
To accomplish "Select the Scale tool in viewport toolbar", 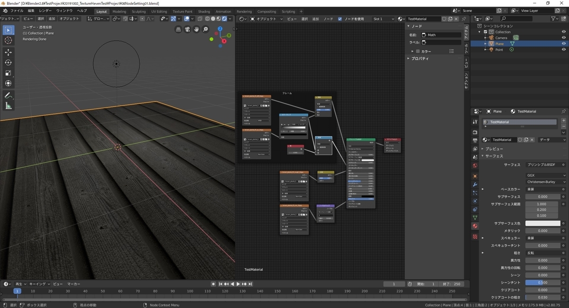I will click(8, 73).
